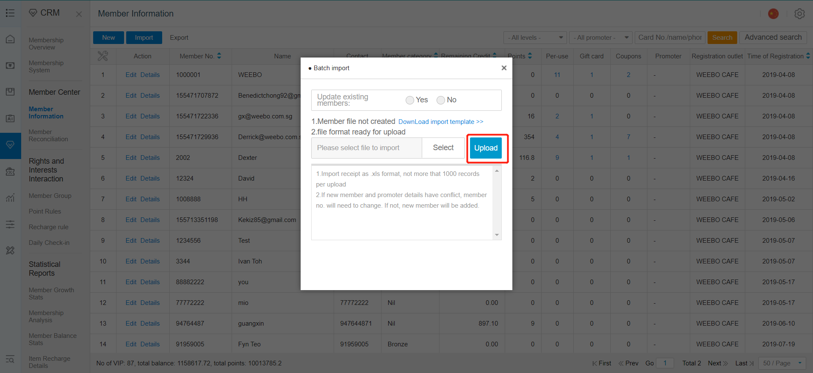Go to Last page

(745, 363)
